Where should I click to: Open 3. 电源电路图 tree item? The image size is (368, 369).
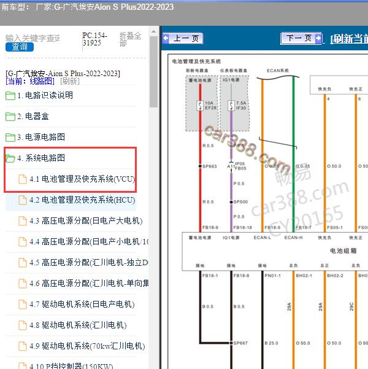41,137
